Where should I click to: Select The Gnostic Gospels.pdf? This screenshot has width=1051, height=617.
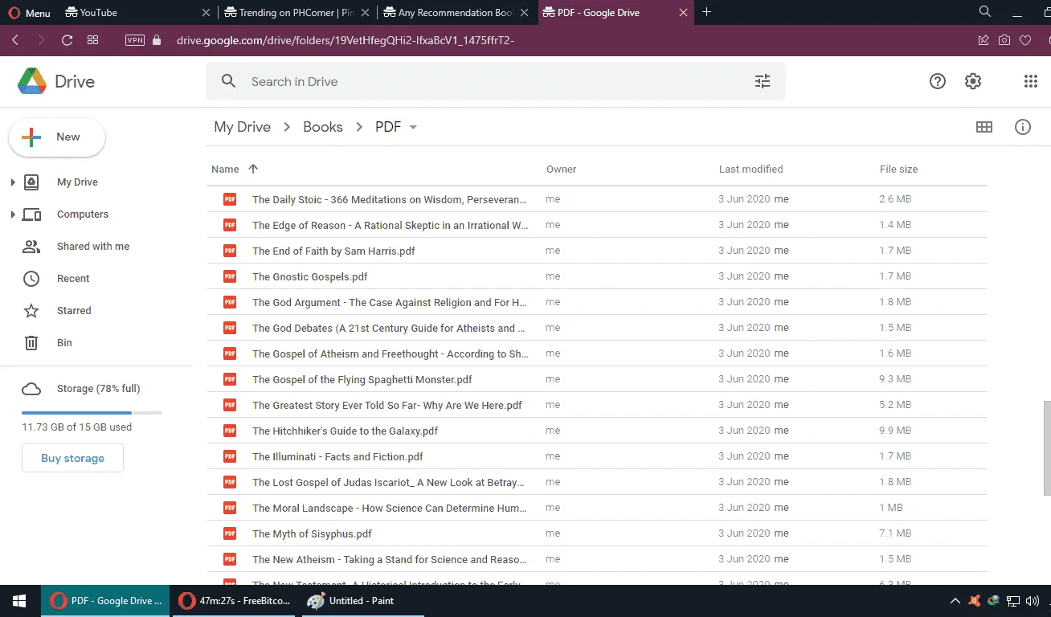pyautogui.click(x=596, y=276)
